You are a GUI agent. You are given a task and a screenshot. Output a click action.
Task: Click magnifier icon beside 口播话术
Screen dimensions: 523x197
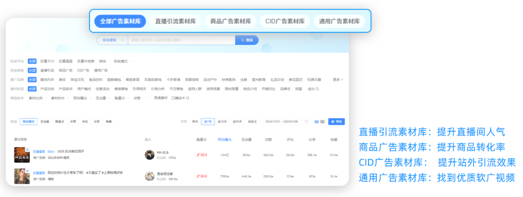(x=188, y=98)
